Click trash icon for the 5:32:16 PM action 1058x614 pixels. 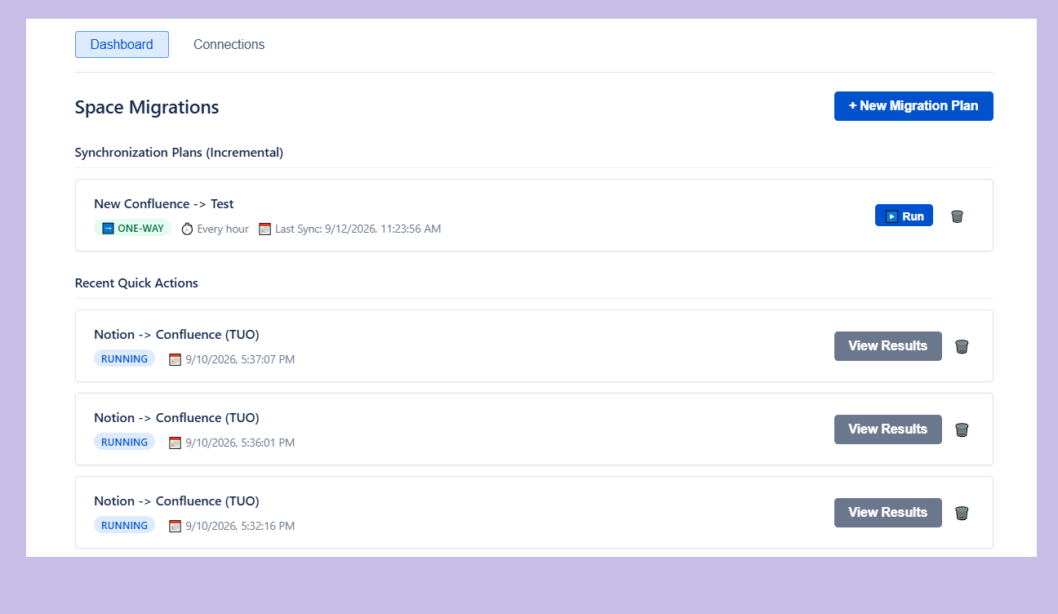962,513
